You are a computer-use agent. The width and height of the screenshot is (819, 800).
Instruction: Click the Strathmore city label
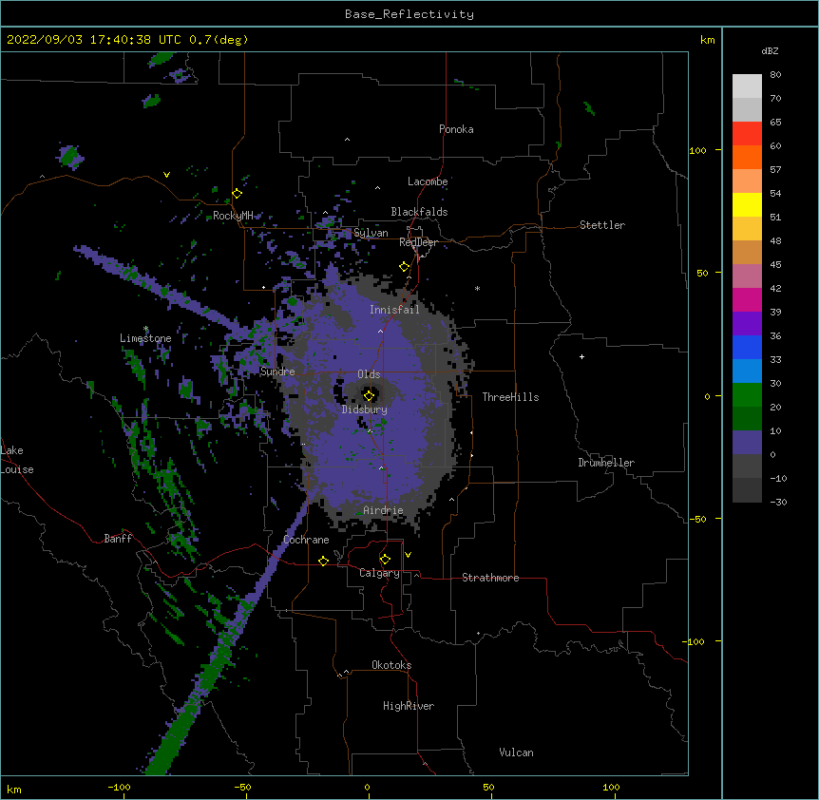point(490,578)
